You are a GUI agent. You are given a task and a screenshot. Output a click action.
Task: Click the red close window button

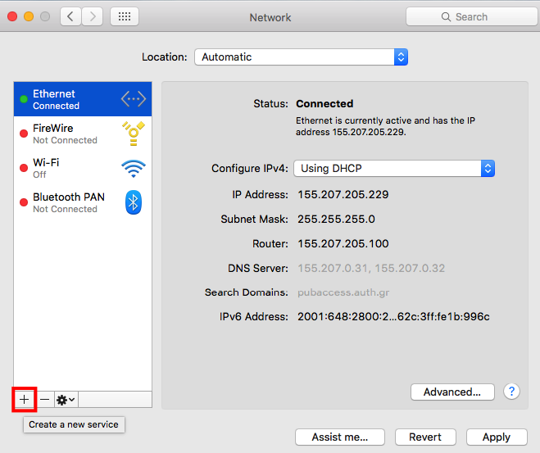12,16
